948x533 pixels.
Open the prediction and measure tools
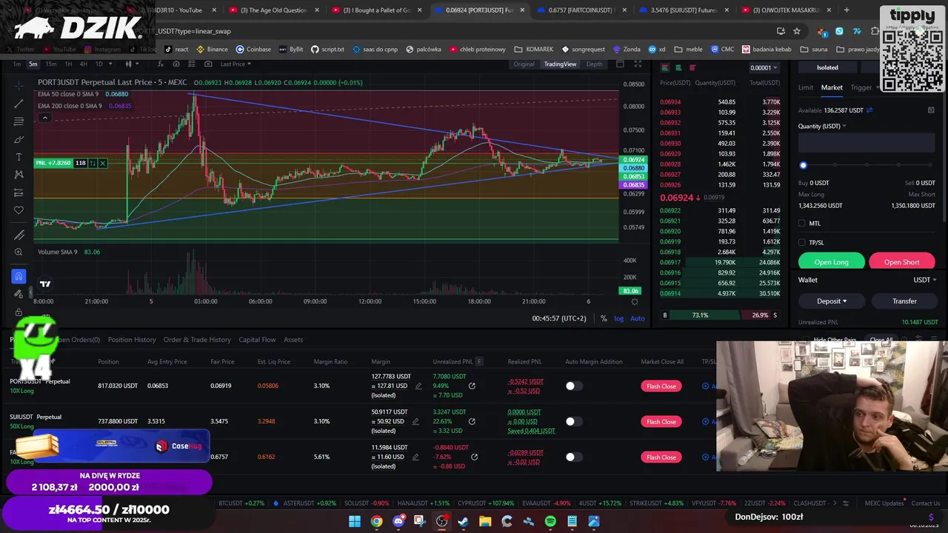(x=19, y=192)
